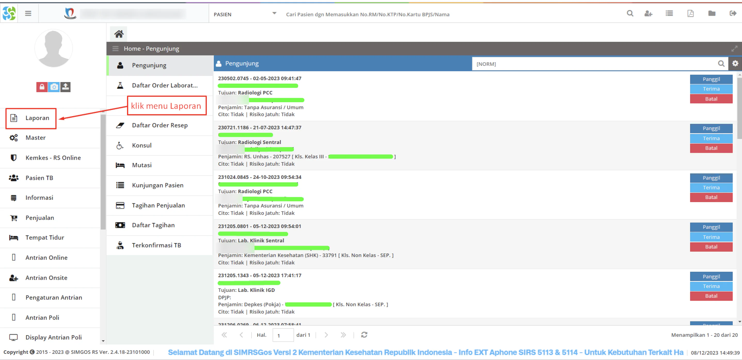Click the refresh icon in pagination bar
742x360 pixels.
[364, 335]
